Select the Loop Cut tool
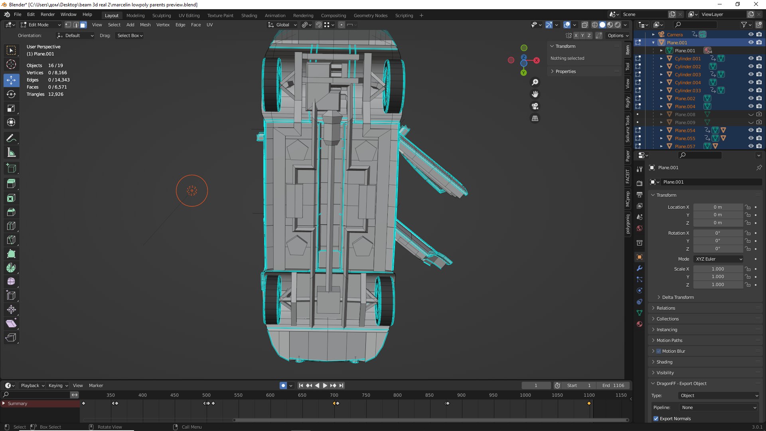Screen dimensions: 766x431 (x=11, y=226)
